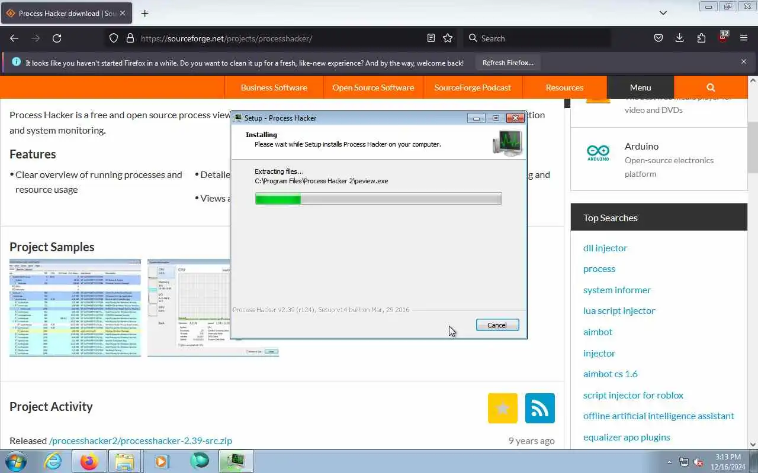Click the orange SourceForge search magnifier icon
The height and width of the screenshot is (473, 758).
(711, 88)
